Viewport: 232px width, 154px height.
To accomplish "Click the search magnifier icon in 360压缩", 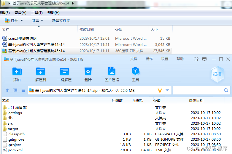I will (x=226, y=90).
